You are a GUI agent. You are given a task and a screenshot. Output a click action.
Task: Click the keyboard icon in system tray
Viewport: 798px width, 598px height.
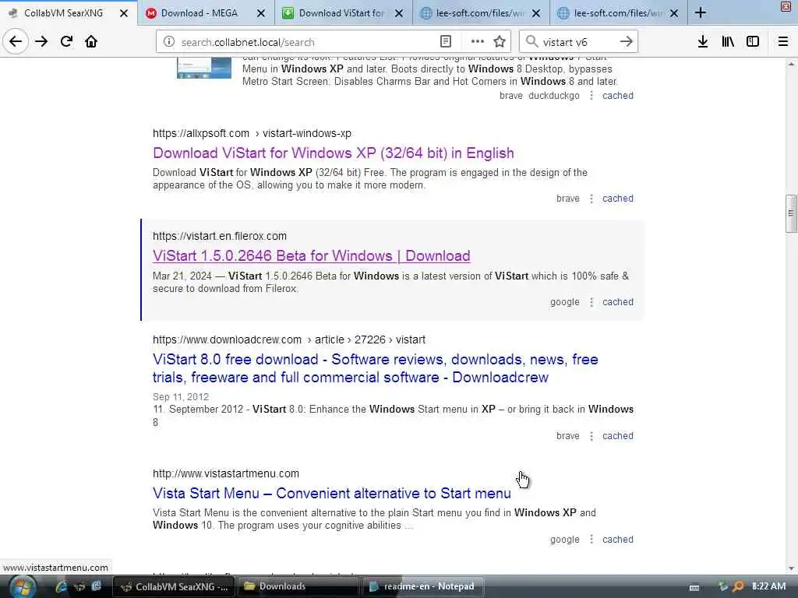[694, 587]
